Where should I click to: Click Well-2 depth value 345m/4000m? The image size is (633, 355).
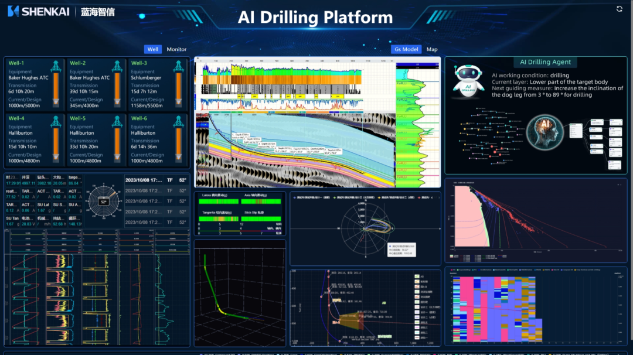tap(85, 105)
